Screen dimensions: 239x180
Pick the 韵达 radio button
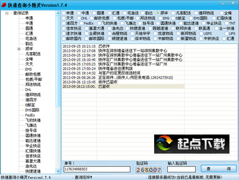pos(143,13)
